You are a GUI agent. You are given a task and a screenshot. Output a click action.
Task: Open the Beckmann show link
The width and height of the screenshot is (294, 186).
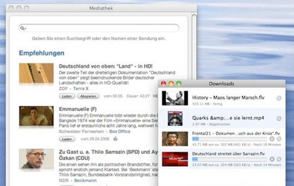[85, 180]
